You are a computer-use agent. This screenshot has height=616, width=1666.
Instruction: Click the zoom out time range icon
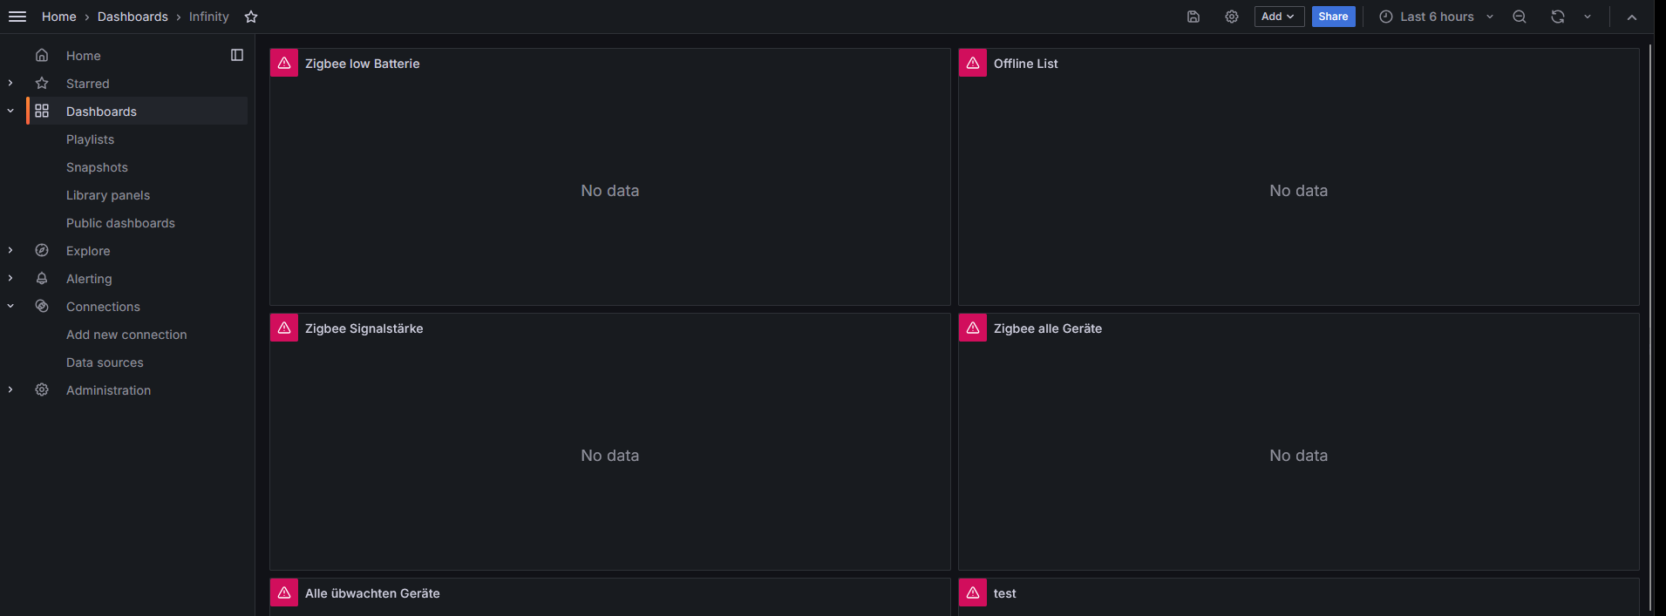click(1520, 17)
